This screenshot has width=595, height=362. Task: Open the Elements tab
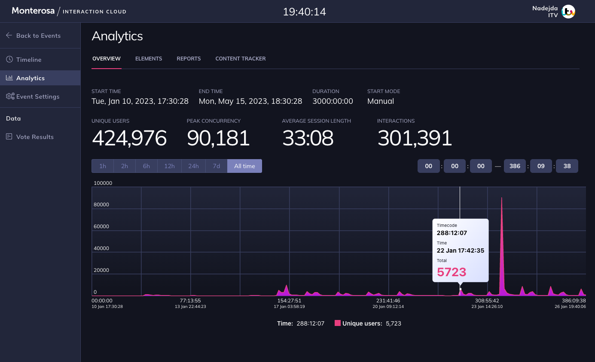(x=149, y=59)
